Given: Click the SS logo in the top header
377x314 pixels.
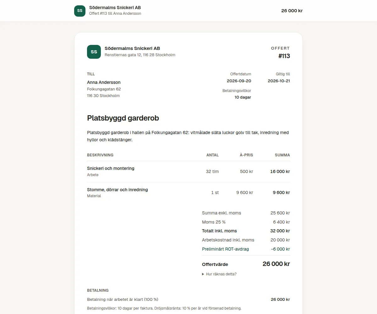Looking at the screenshot, I should point(80,11).
